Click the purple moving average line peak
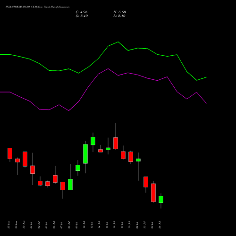 [x=108, y=69]
